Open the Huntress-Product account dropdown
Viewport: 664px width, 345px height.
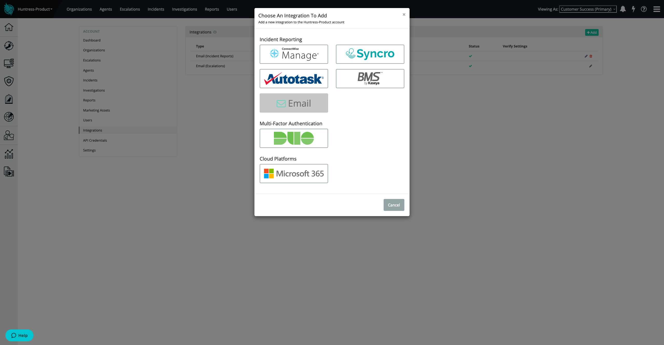[x=35, y=9]
